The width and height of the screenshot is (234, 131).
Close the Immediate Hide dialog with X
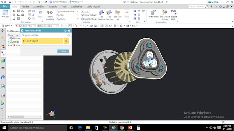click(x=69, y=31)
